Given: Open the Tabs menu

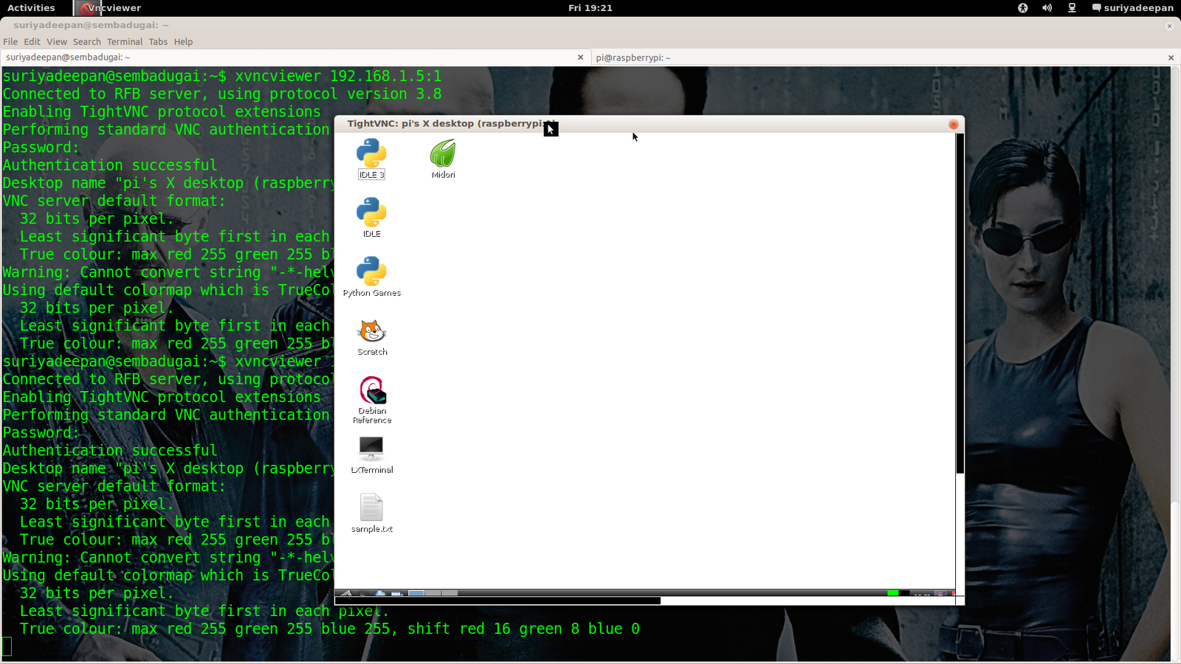Looking at the screenshot, I should (x=158, y=42).
